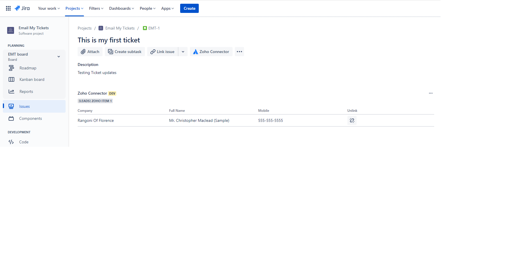Select Issues in the sidebar
Image resolution: width=527 pixels, height=258 pixels.
click(x=34, y=106)
